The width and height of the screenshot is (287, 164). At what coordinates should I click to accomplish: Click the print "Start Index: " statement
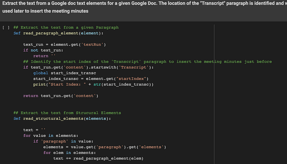[x=93, y=84]
